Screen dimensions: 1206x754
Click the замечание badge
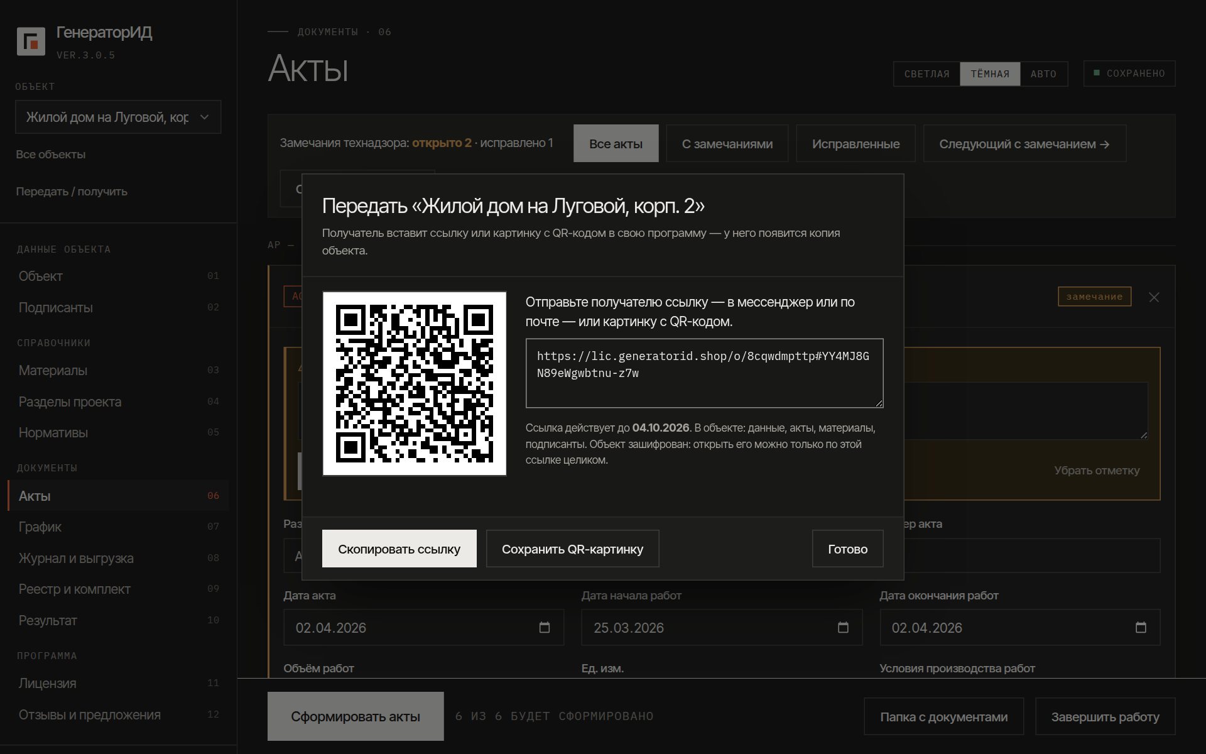[x=1094, y=297]
